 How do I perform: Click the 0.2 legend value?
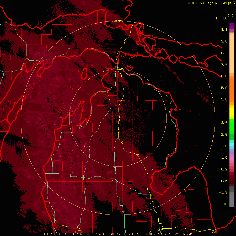pyautogui.click(x=224, y=169)
